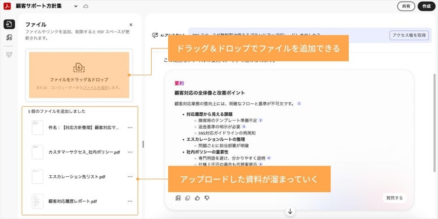Open thumbnail of カスタマーサクセス_社内ポリシー.pdf
Image resolution: width=438 pixels, height=219 pixels.
[37, 152]
